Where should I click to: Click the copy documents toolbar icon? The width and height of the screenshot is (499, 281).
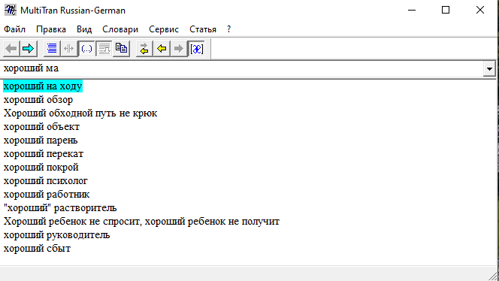[x=121, y=49]
